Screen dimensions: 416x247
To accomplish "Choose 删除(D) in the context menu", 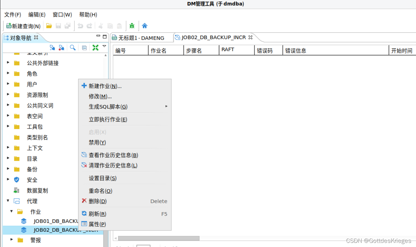I will pyautogui.click(x=125, y=201).
